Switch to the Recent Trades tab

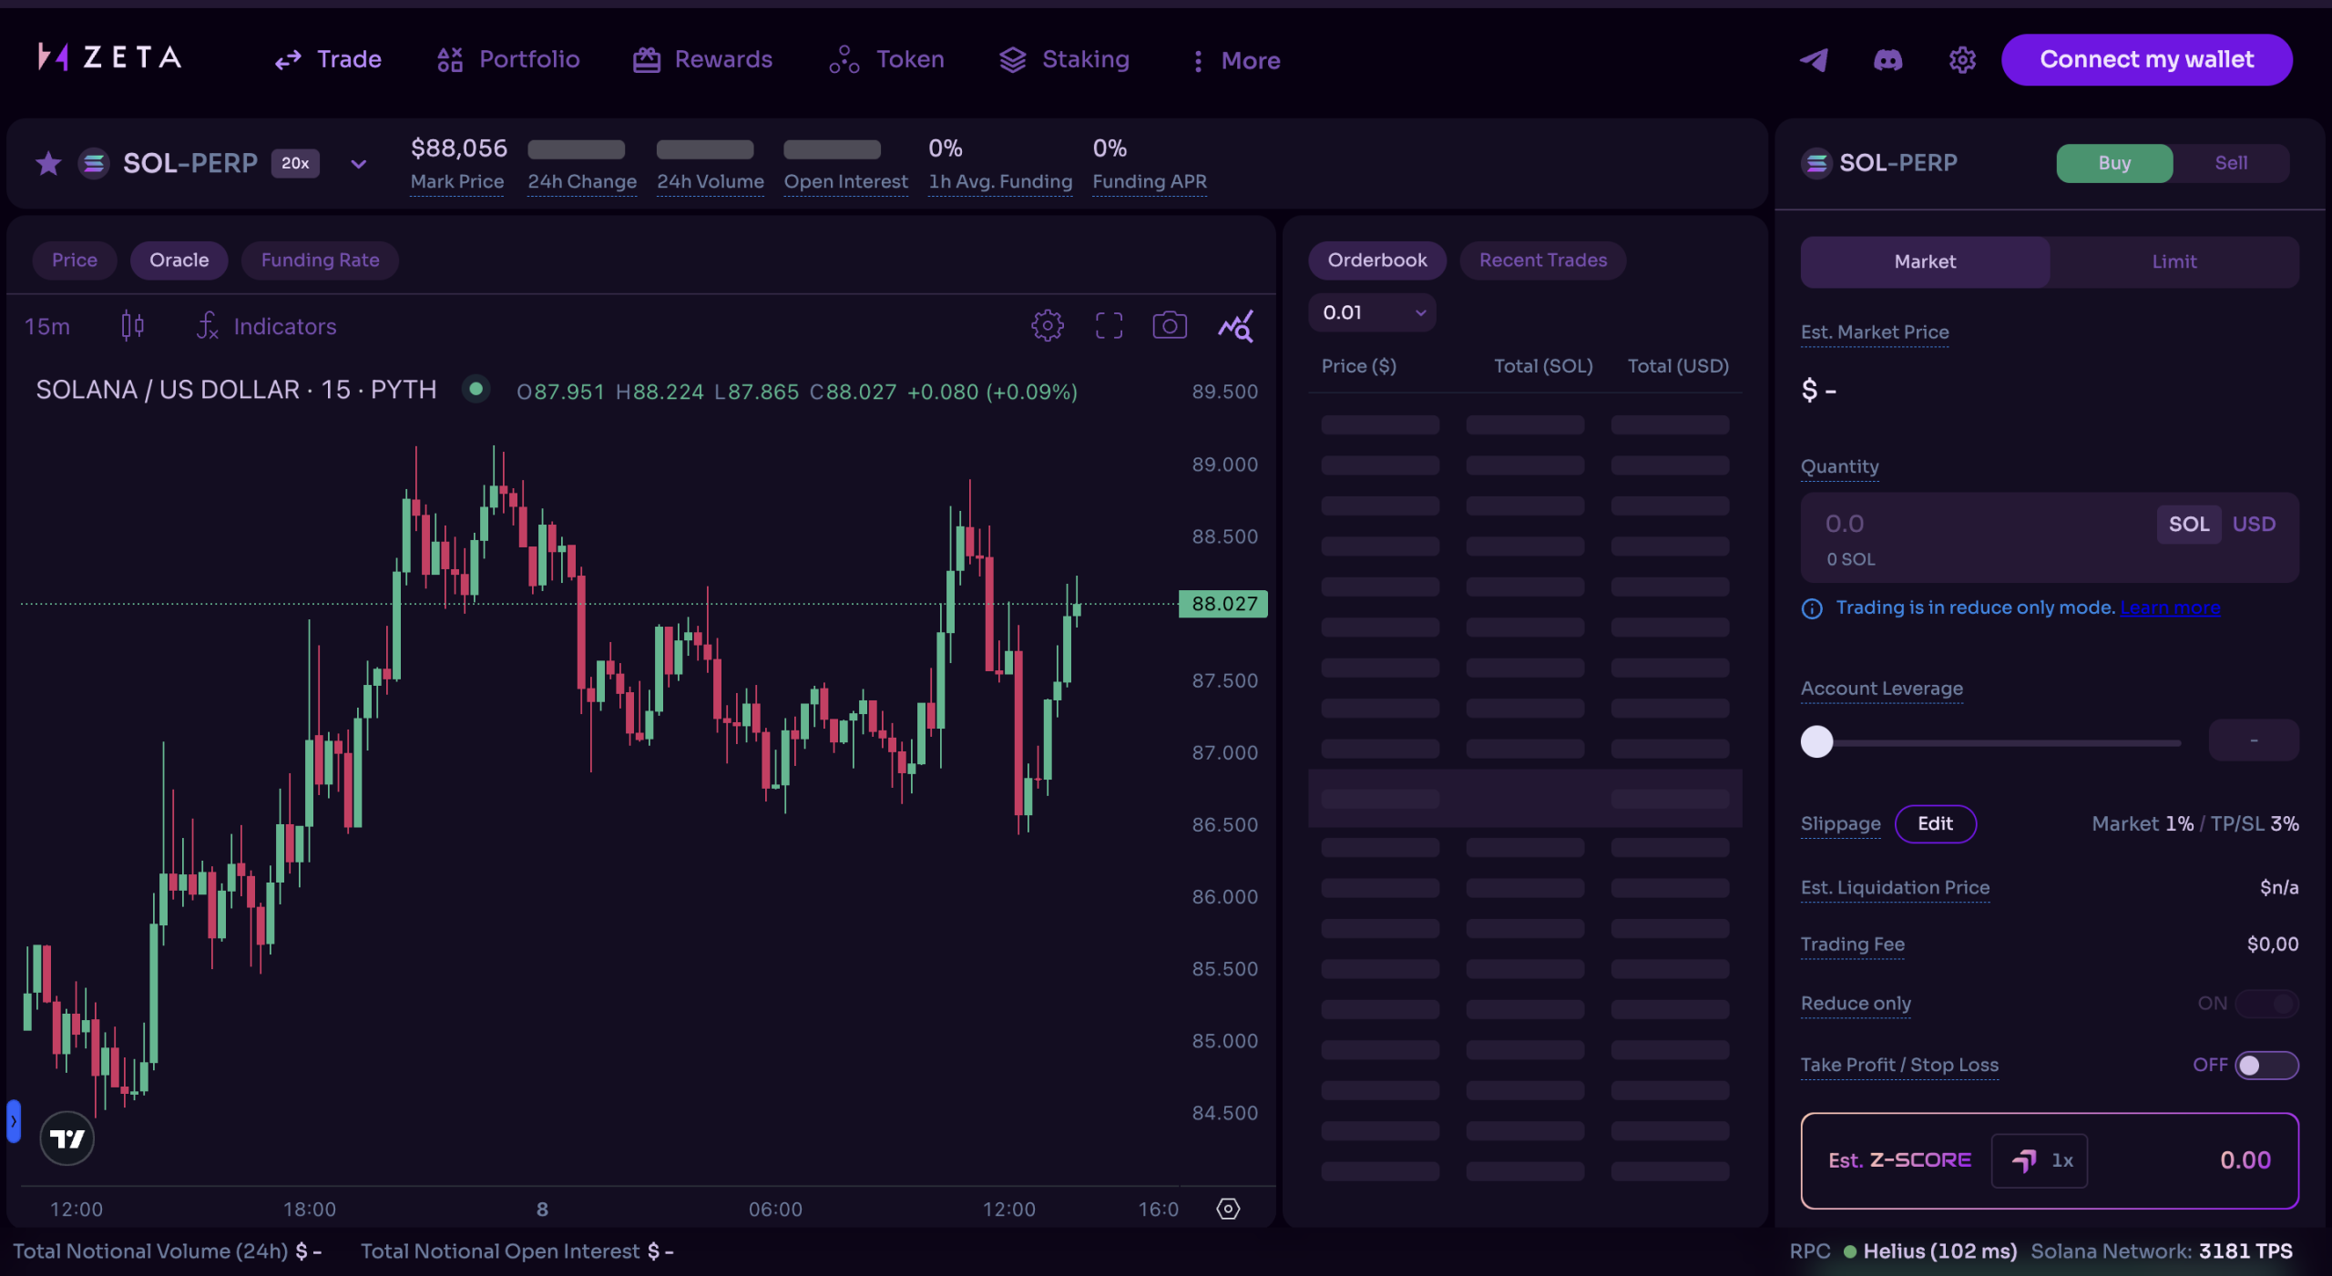1542,260
